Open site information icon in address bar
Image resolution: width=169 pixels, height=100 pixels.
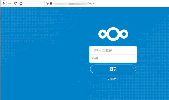(47, 3)
